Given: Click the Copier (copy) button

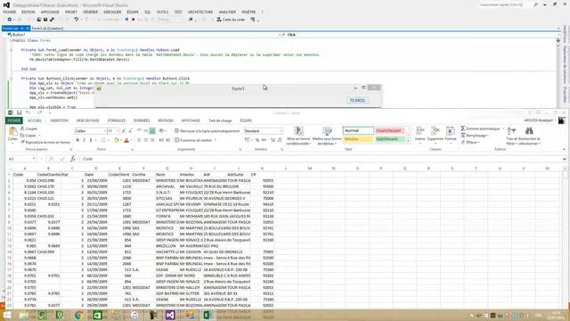Looking at the screenshot, I should [29, 136].
